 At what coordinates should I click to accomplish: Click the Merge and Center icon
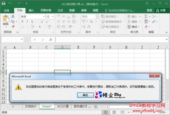pyautogui.click(x=74, y=22)
